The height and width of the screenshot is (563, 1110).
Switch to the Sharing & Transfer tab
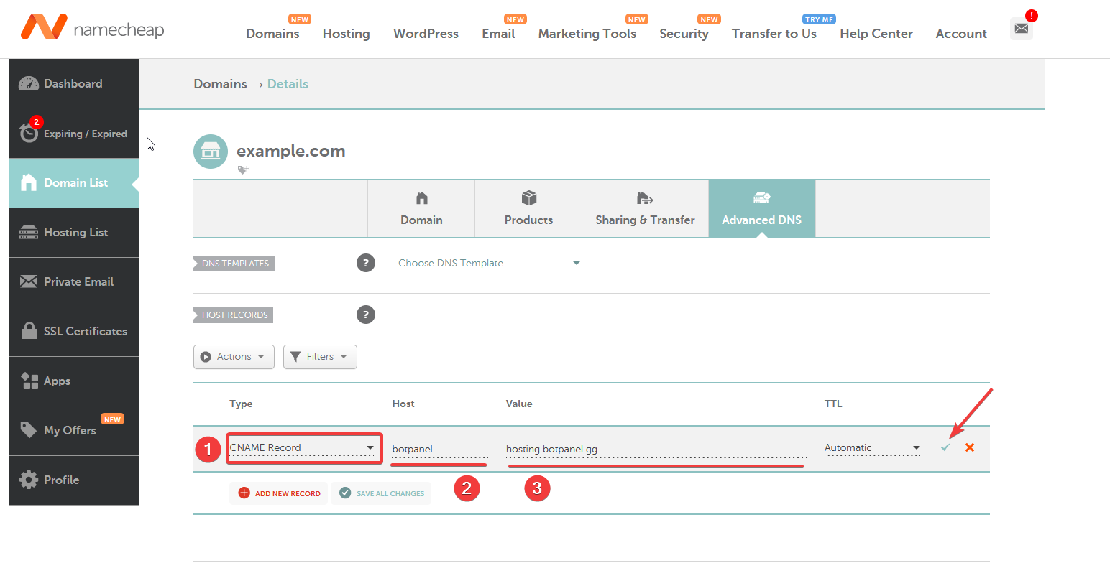point(645,208)
